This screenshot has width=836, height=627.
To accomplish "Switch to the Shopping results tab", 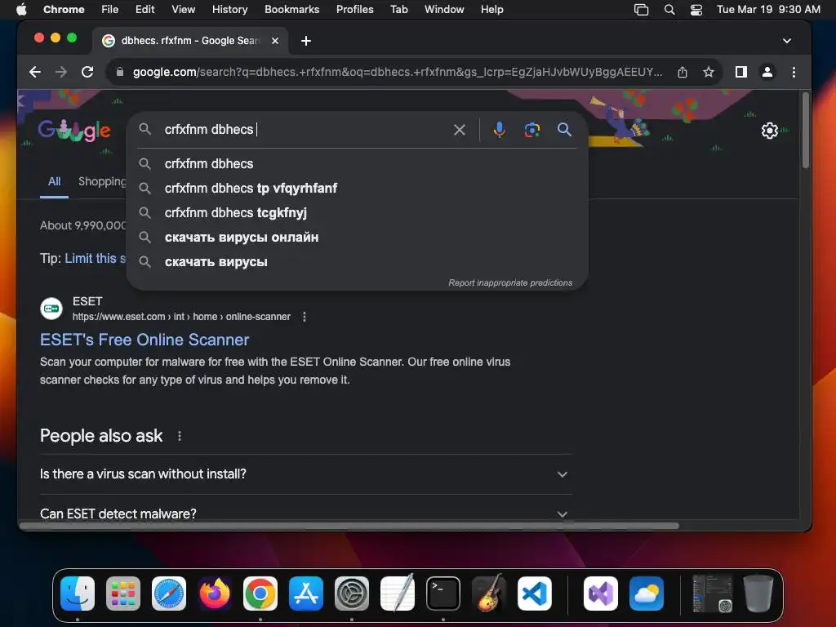I will point(102,182).
